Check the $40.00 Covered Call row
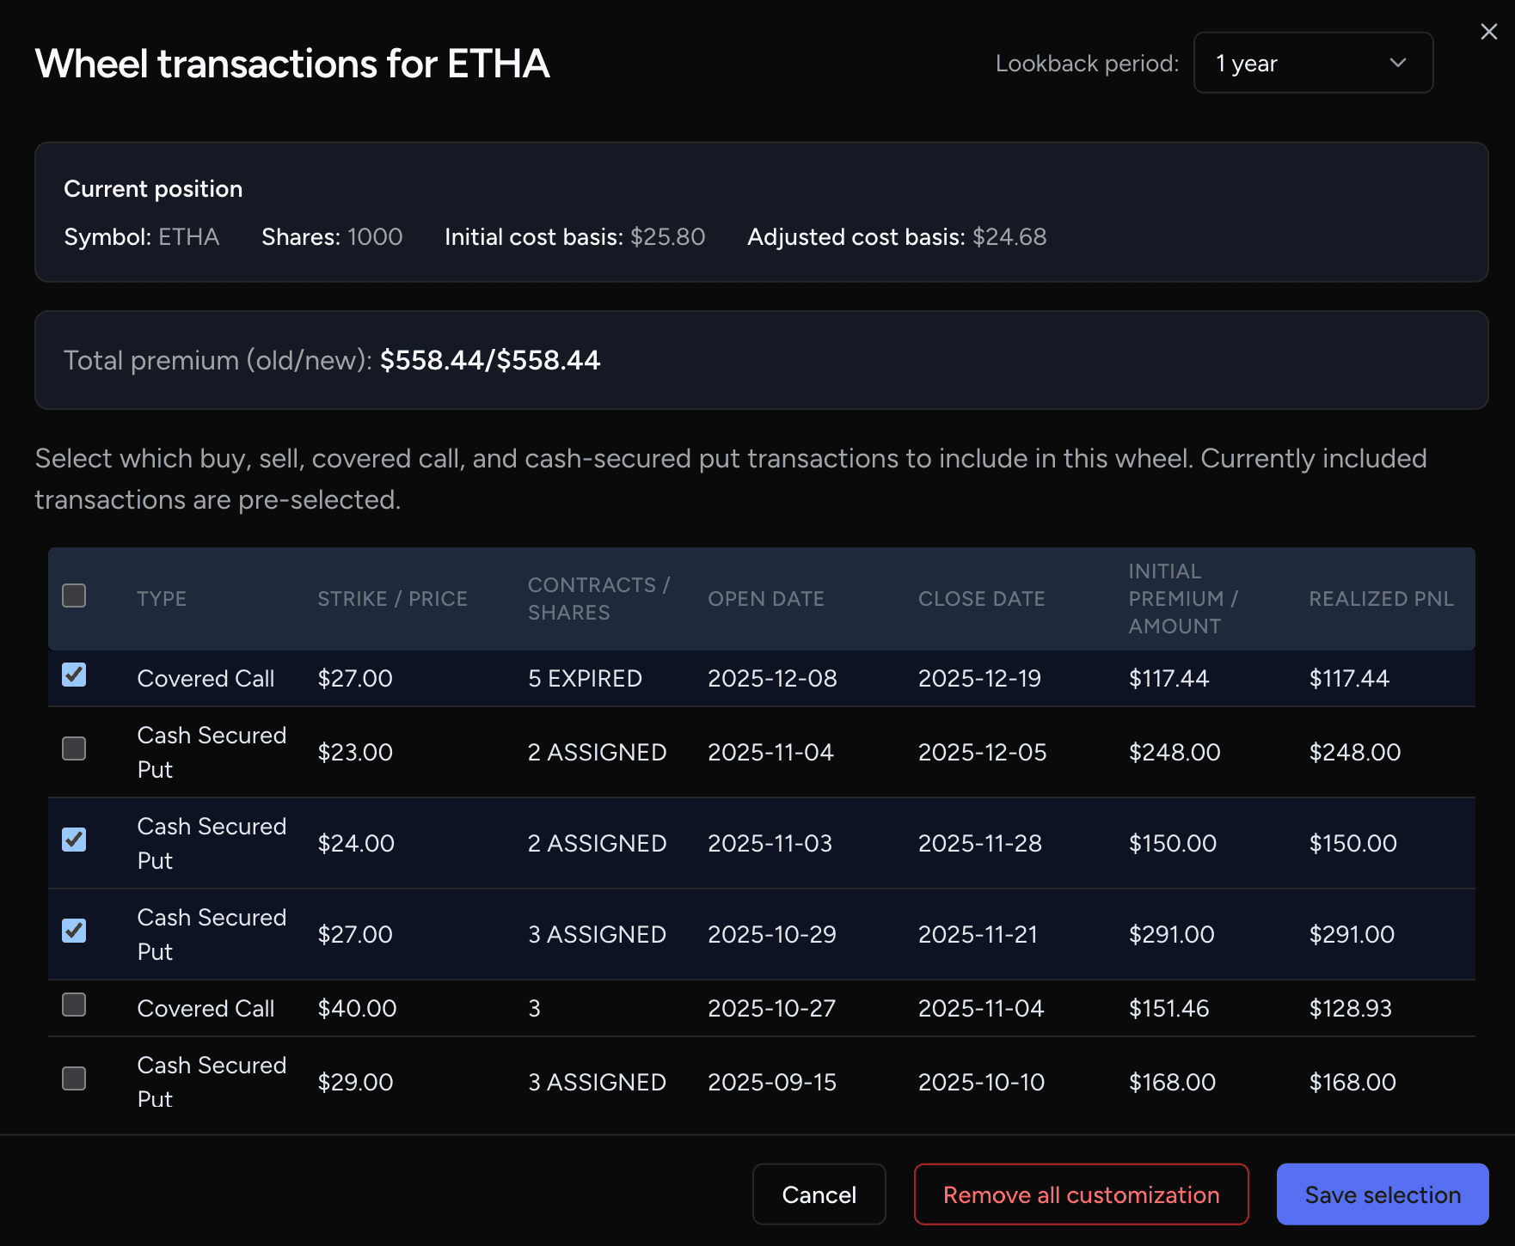This screenshot has height=1246, width=1515. pos(74,1005)
